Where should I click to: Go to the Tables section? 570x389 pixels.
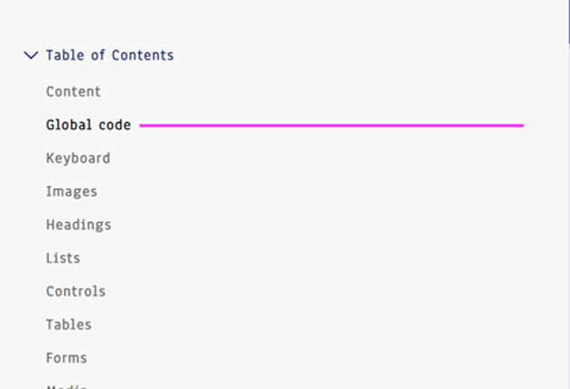69,325
